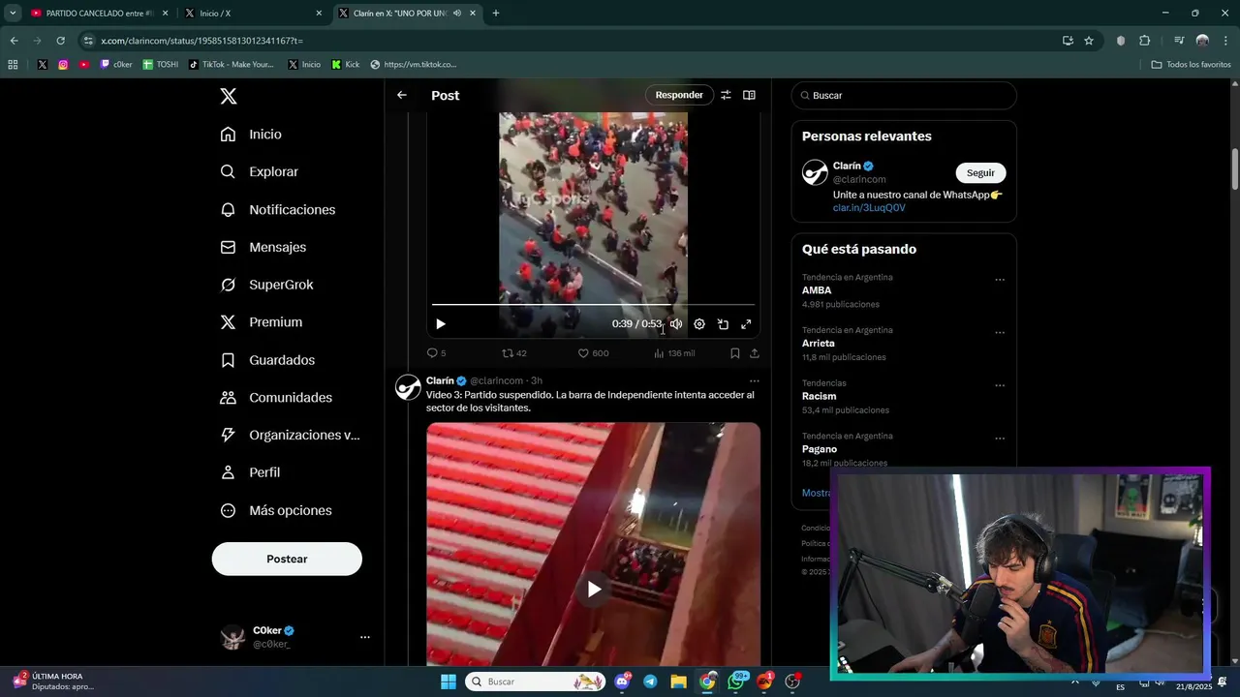Screen dimensions: 1240x697
Task: Bookmark this page with the star icon
Action: [x=1089, y=41]
